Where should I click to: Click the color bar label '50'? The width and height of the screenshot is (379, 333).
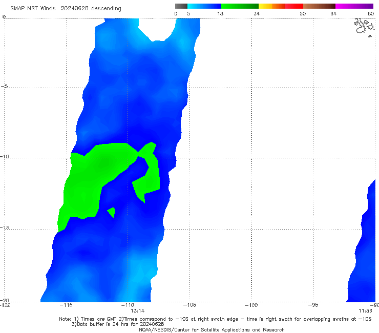pyautogui.click(x=303, y=13)
